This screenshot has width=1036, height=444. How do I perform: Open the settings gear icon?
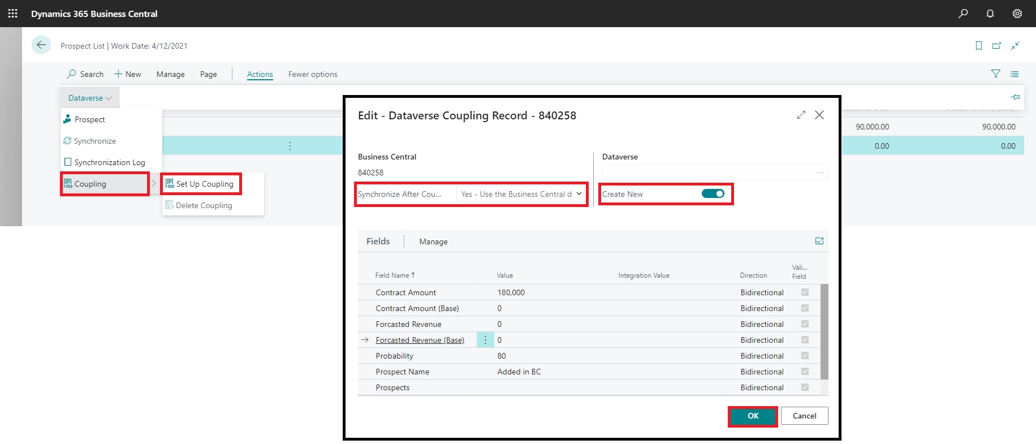1017,14
